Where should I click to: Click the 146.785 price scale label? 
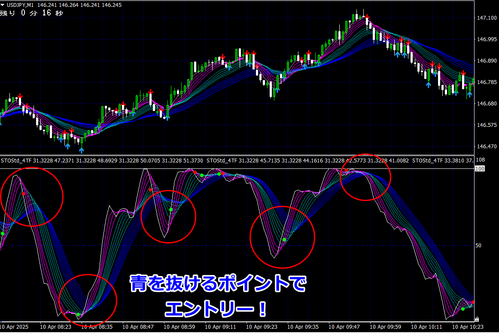tap(487, 82)
